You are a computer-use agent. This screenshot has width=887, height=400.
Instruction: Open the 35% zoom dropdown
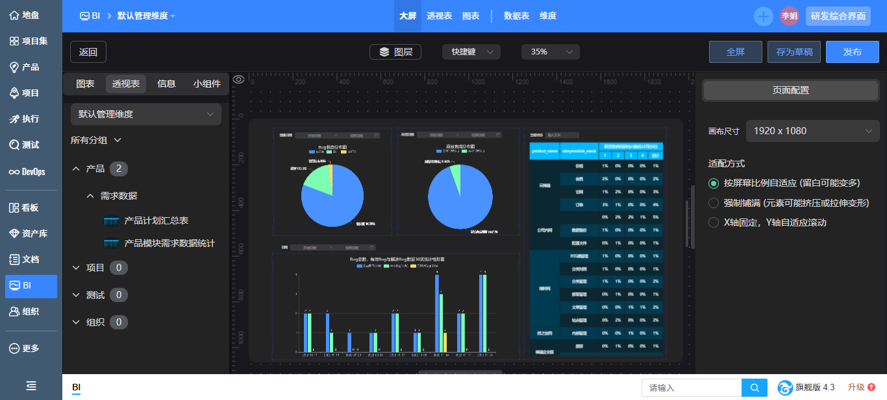(551, 52)
